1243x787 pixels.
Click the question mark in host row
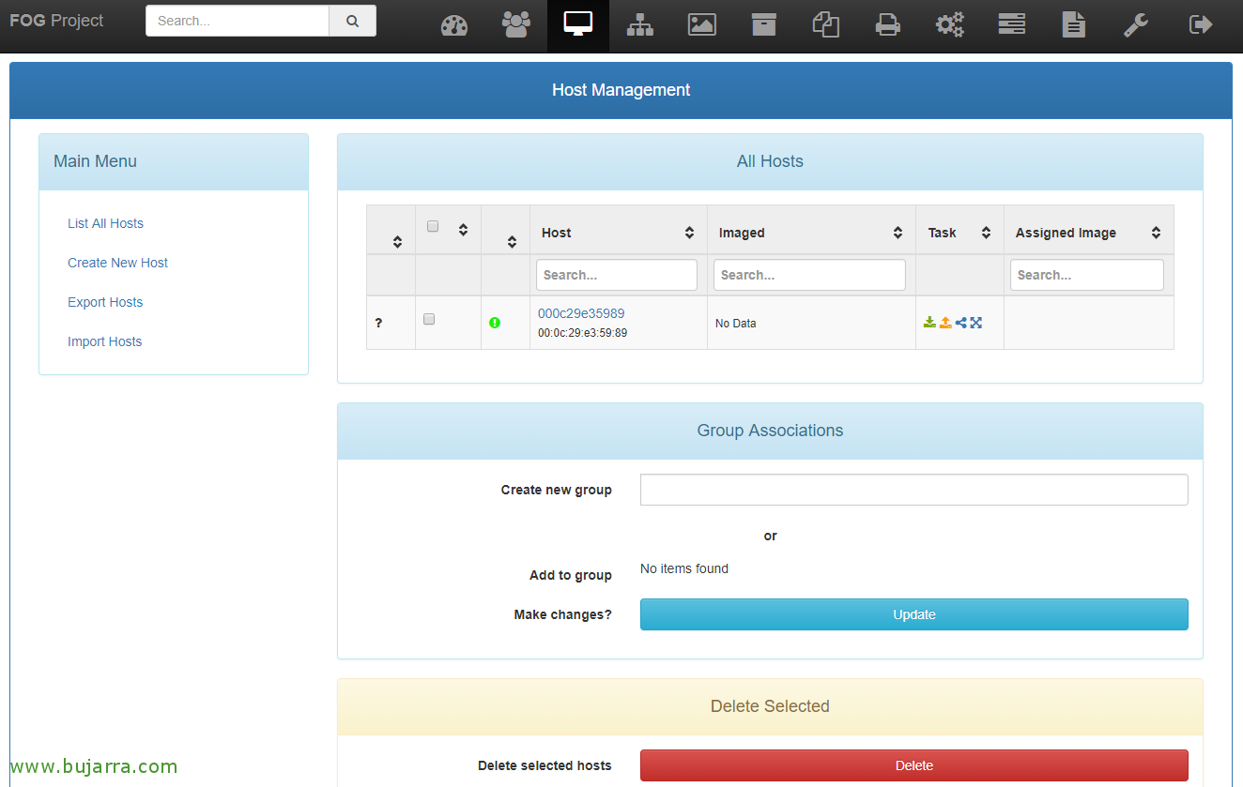[x=378, y=323]
